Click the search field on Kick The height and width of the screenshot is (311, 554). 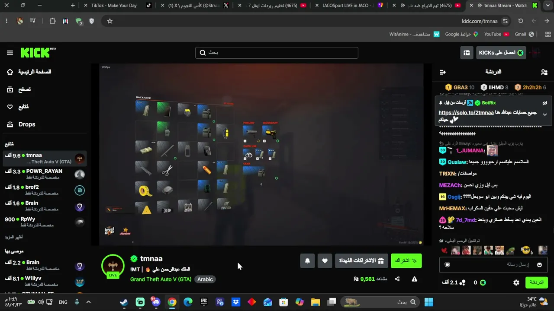[x=277, y=53]
